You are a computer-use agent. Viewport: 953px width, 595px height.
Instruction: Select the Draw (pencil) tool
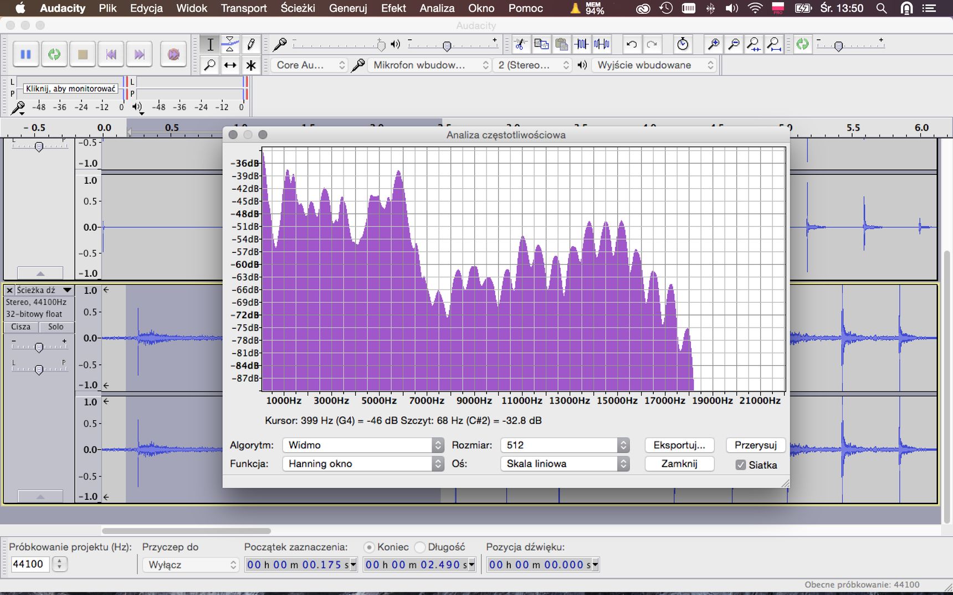click(250, 44)
